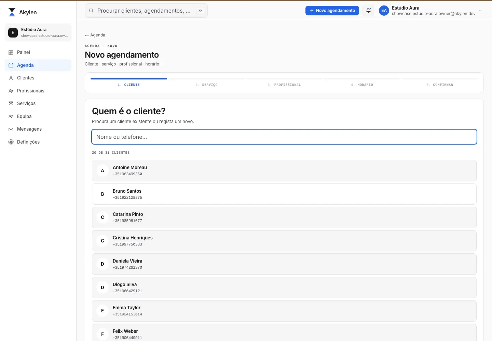Choose client Cristina Henriques
The height and width of the screenshot is (341, 492).
pyautogui.click(x=284, y=241)
